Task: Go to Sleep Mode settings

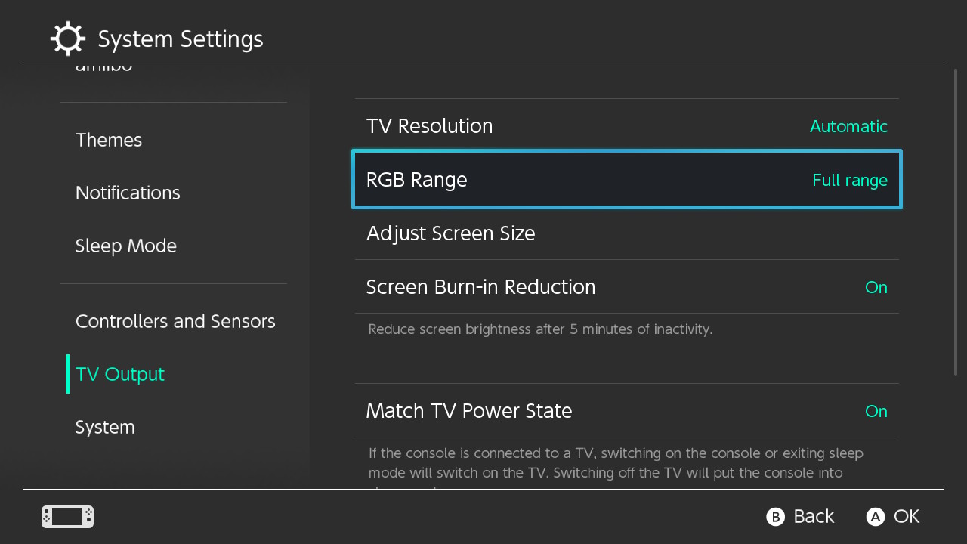Action: click(126, 246)
